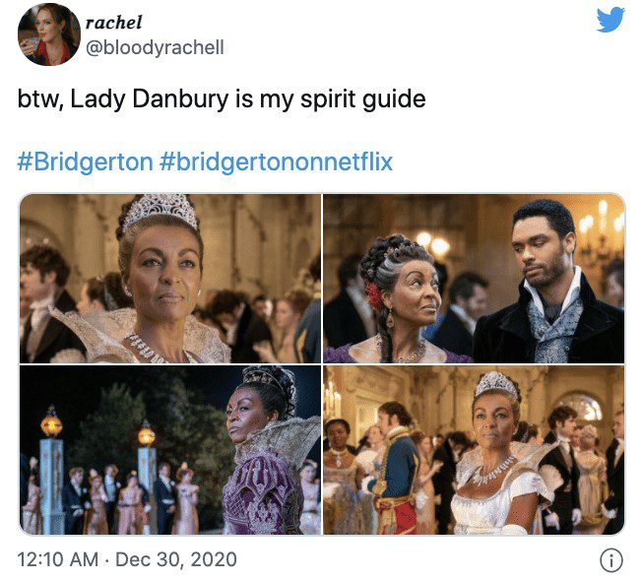Screen dimensions: 643x581
Task: Visit the @bloodyrachell handle
Action: point(155,48)
